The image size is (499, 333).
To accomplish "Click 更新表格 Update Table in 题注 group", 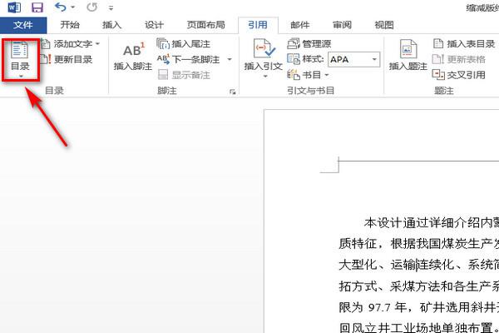I will 459,59.
